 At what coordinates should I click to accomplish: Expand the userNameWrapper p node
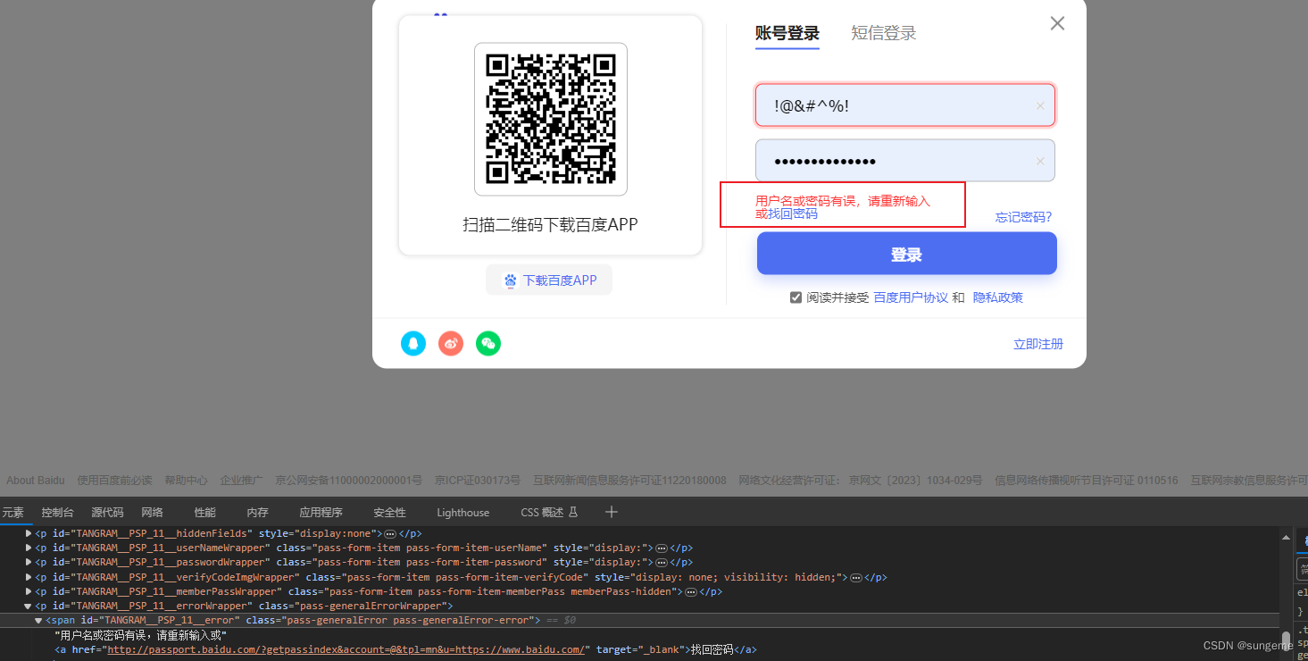pos(29,548)
